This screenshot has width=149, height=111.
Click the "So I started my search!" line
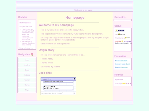point(50,67)
